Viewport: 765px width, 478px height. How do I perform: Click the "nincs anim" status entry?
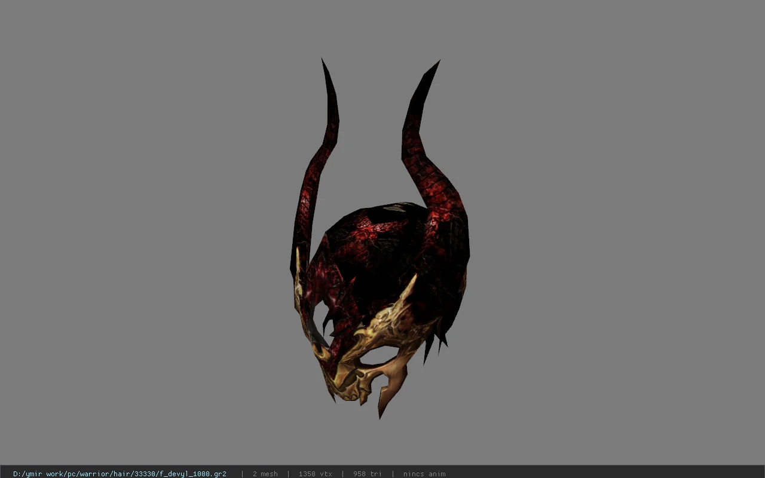(424, 474)
